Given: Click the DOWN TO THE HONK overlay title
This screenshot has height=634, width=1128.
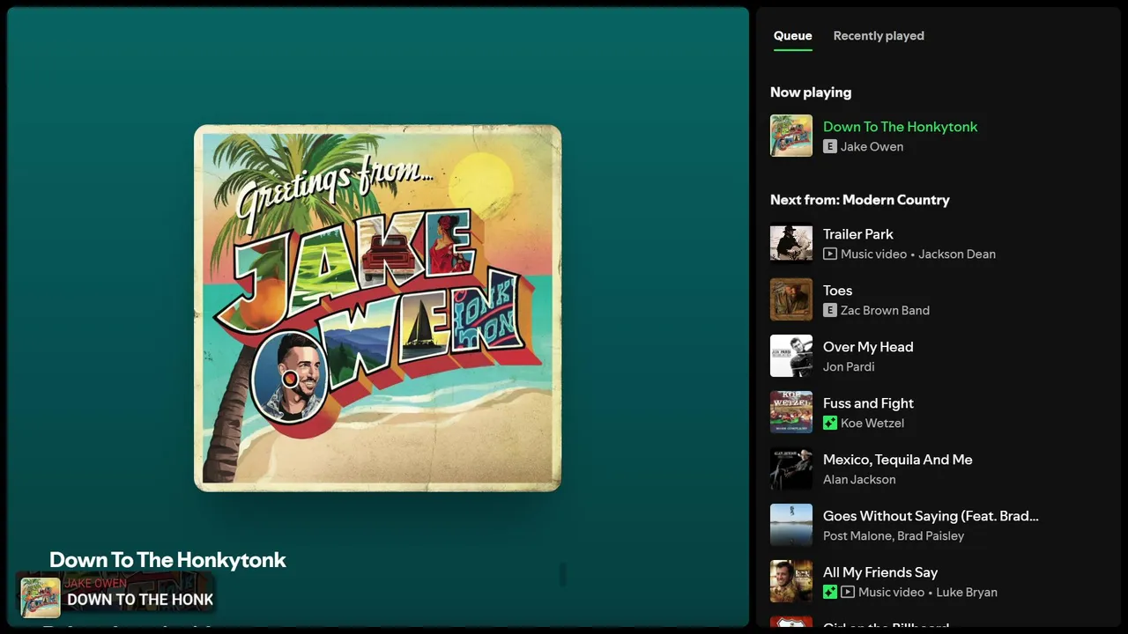Looking at the screenshot, I should pyautogui.click(x=140, y=601).
